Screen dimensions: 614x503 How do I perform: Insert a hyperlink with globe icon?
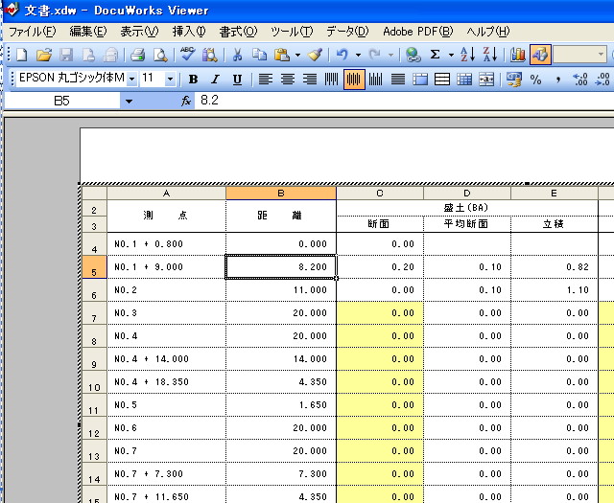(x=412, y=55)
